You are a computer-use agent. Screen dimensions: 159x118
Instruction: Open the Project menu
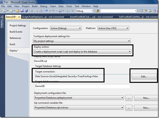coord(26,6)
